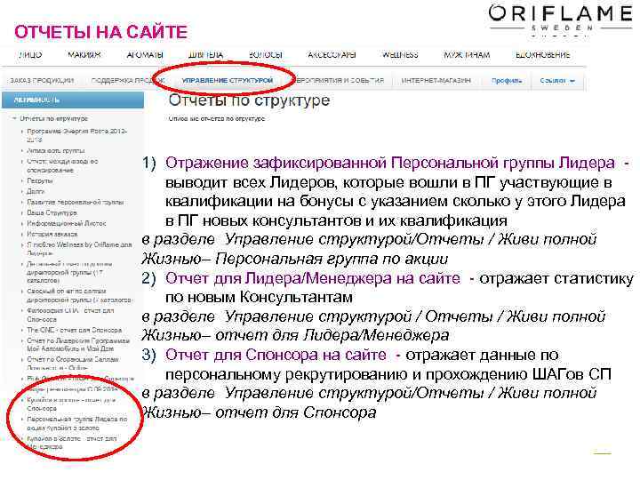Open Философия СПА отчет для Спонсора
The height and width of the screenshot is (480, 640).
coord(70,315)
